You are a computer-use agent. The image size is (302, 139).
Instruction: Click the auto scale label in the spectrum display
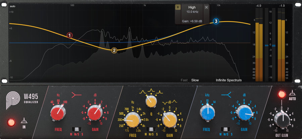12,6
